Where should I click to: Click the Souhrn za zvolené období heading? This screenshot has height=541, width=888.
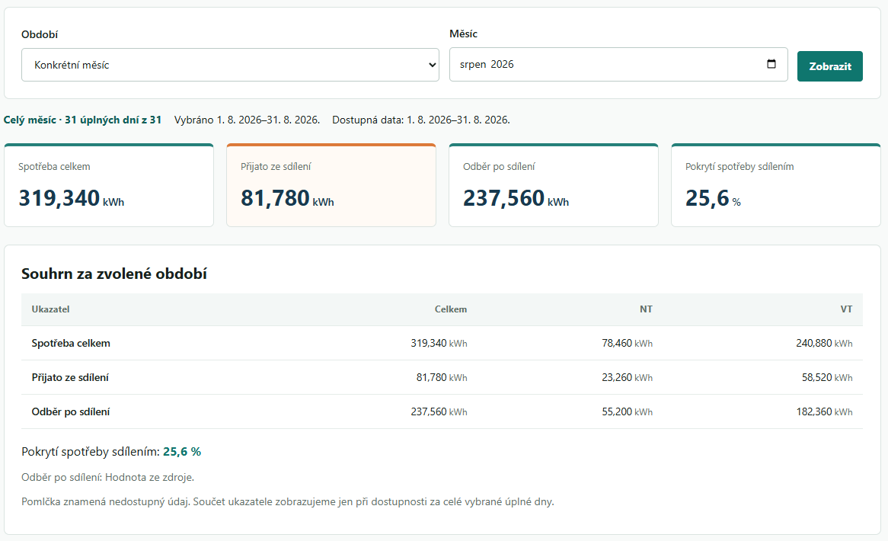113,274
